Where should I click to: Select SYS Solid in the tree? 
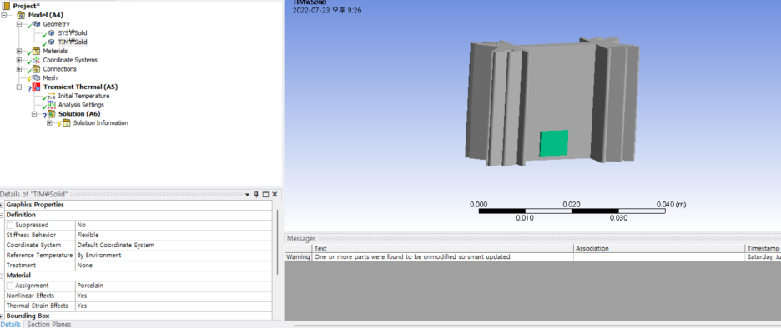(73, 32)
